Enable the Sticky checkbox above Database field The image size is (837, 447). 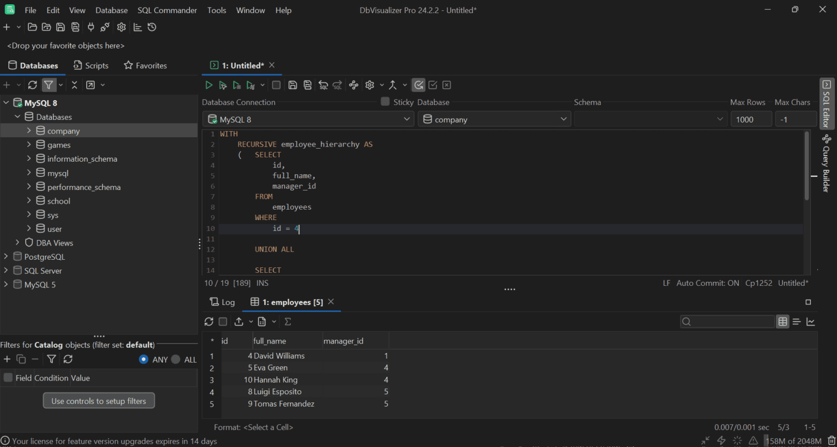[x=386, y=102]
